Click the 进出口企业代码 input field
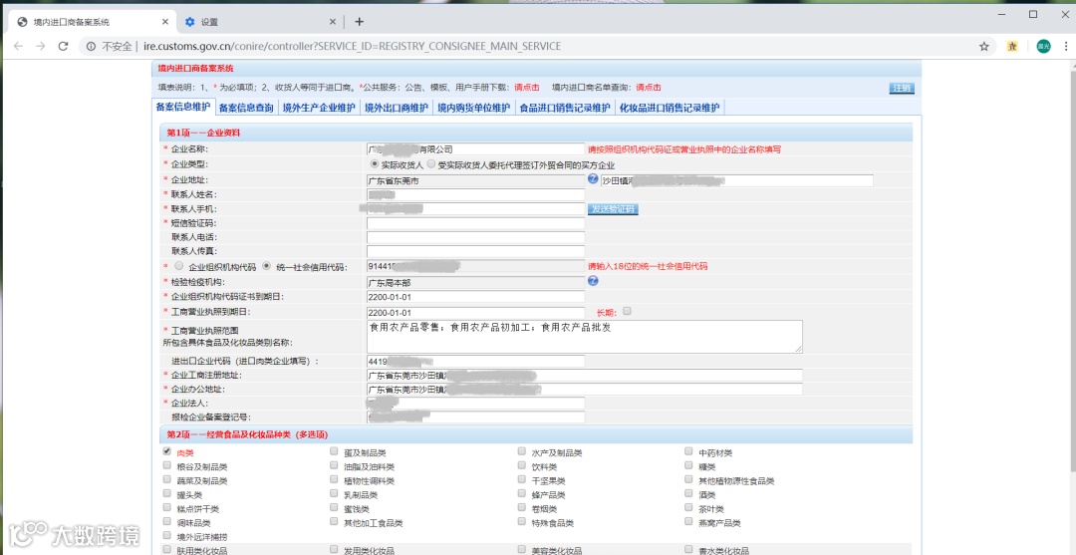1076x555 pixels. 475,361
